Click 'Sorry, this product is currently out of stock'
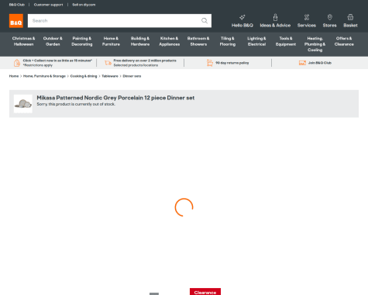The width and height of the screenshot is (368, 295). pos(76,104)
